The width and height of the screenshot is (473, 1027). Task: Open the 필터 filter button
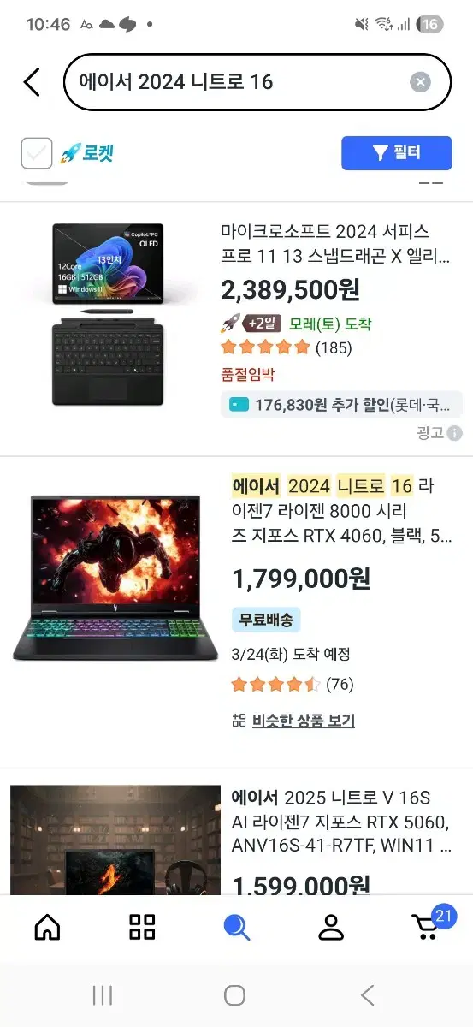[x=396, y=153]
